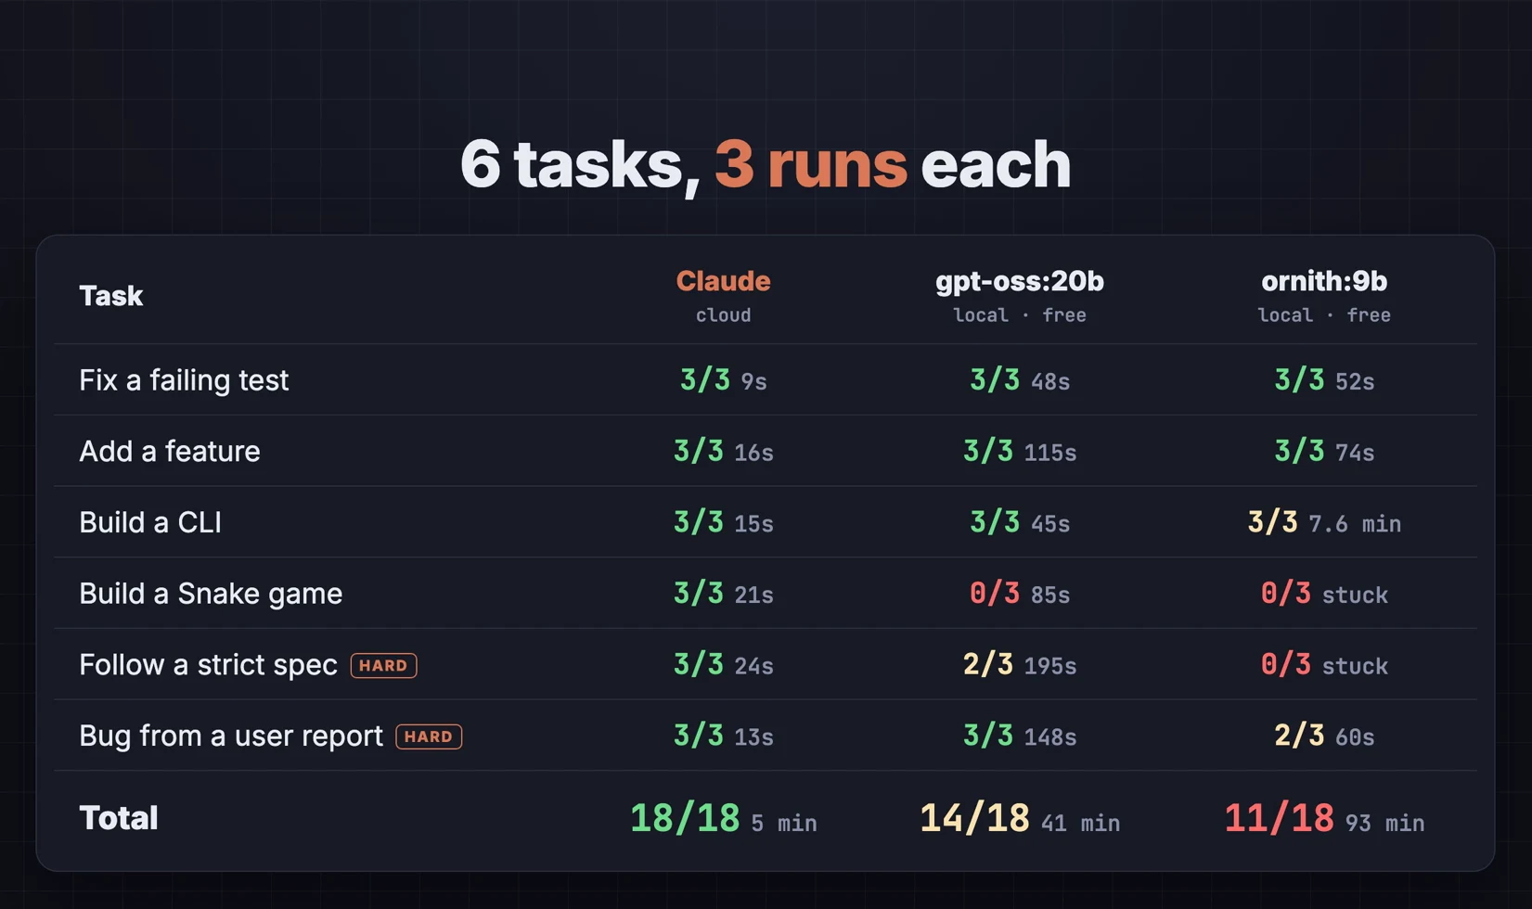Viewport: 1532px width, 909px height.
Task: Click gpt-oss:20b's '0/3 85s' cell
Action: [1020, 594]
